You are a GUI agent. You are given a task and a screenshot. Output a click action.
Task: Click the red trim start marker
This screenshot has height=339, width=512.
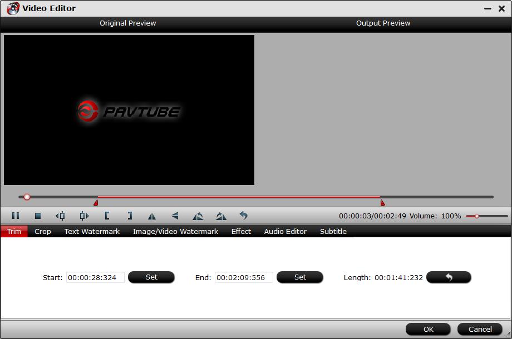pyautogui.click(x=96, y=202)
